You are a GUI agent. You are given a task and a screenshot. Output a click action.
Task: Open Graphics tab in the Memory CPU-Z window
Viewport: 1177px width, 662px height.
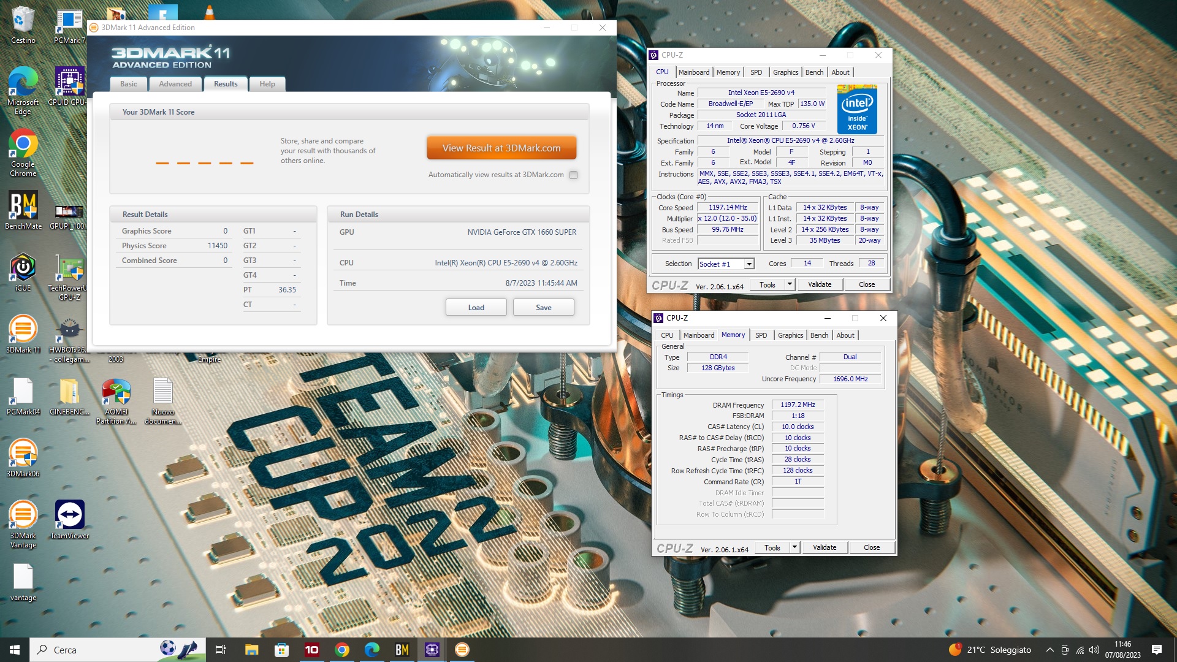(x=791, y=335)
